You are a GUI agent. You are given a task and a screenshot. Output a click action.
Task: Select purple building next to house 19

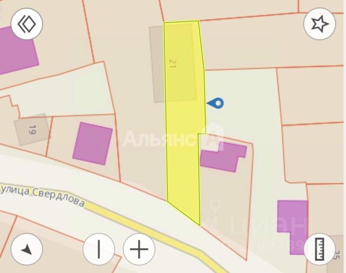point(93,143)
